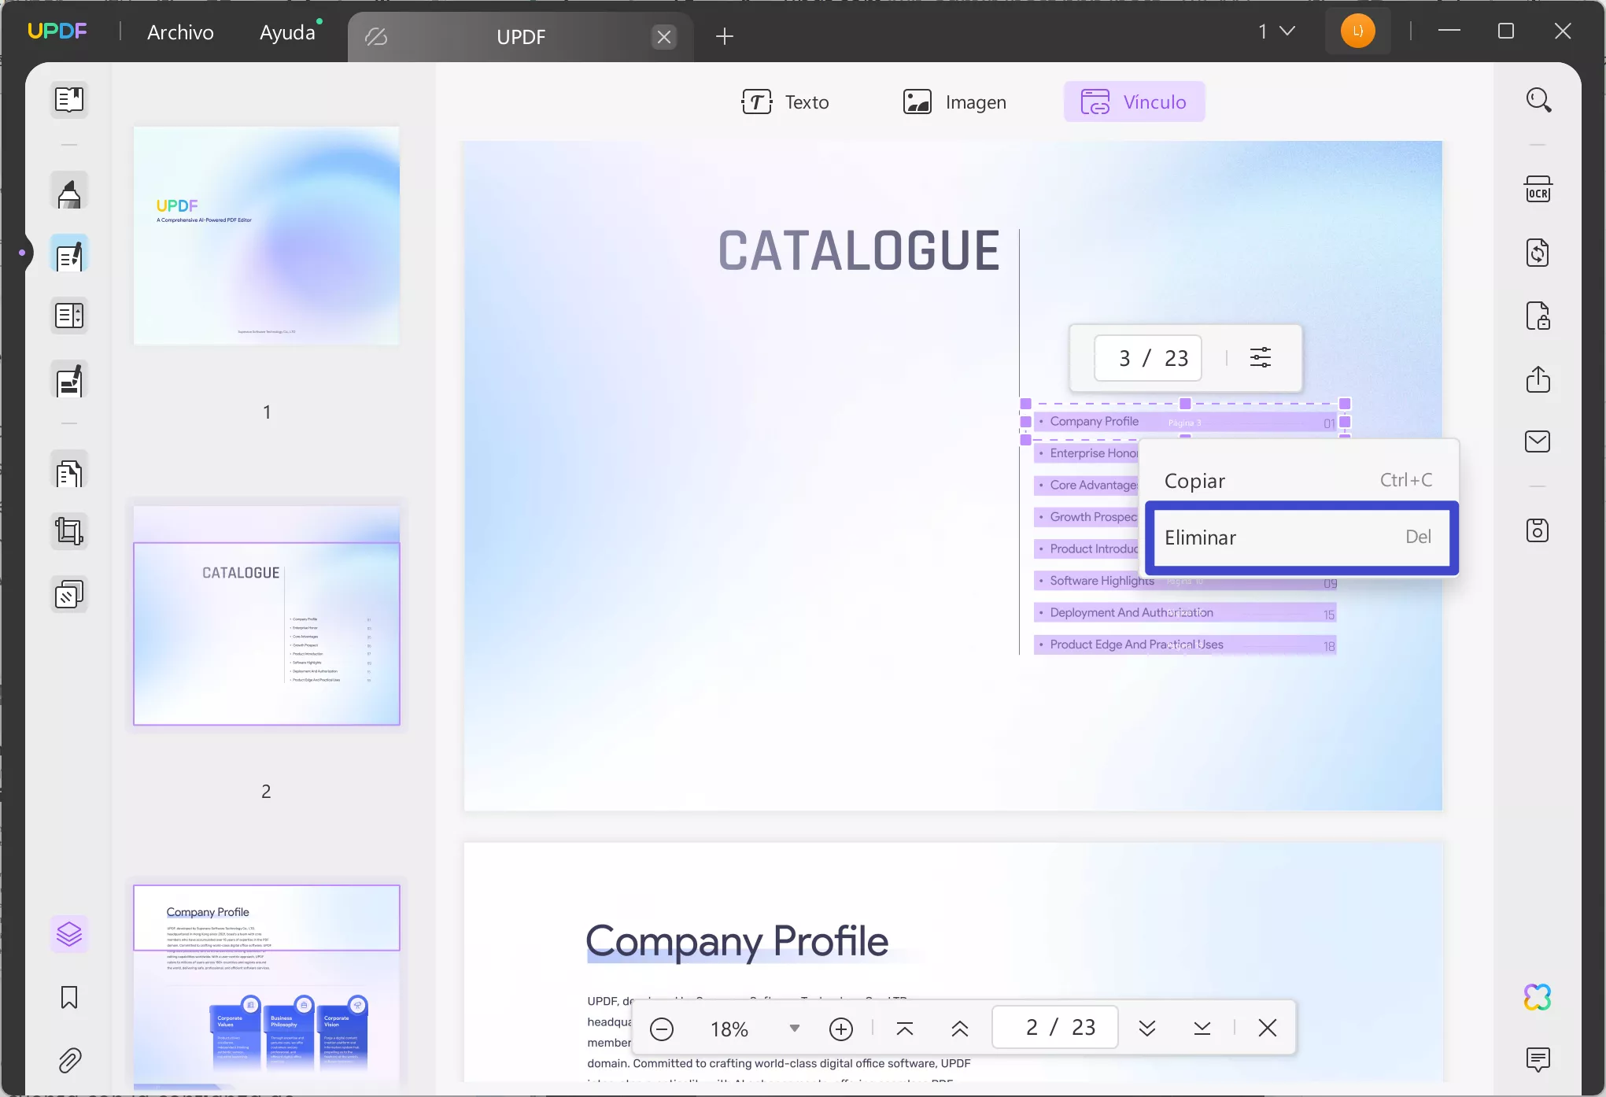Open the Share file icon
1606x1097 pixels.
tap(1538, 379)
